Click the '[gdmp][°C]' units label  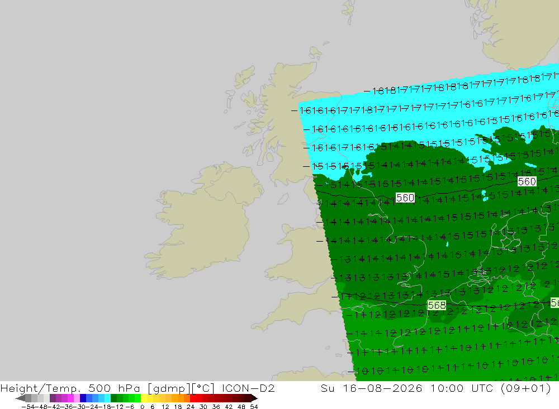pos(181,388)
